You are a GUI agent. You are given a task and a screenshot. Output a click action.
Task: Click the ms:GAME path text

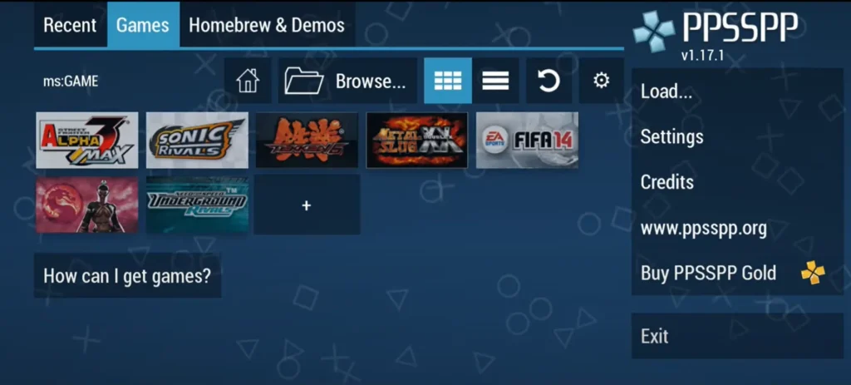pos(71,81)
